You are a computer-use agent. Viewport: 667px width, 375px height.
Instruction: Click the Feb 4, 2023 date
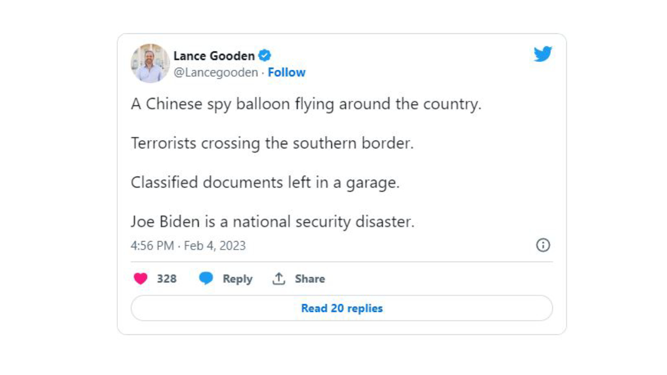point(215,246)
